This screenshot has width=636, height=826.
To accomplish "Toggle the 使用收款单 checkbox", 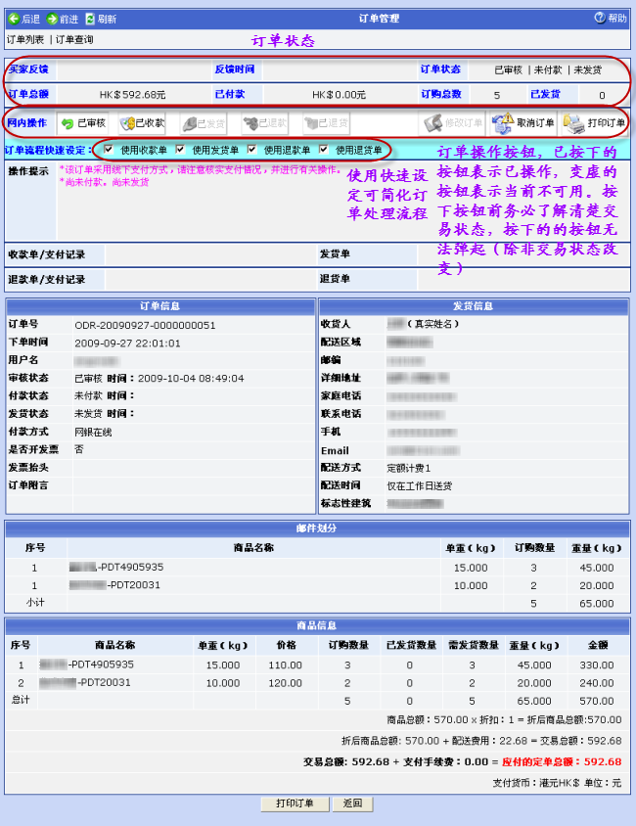I will pyautogui.click(x=109, y=150).
